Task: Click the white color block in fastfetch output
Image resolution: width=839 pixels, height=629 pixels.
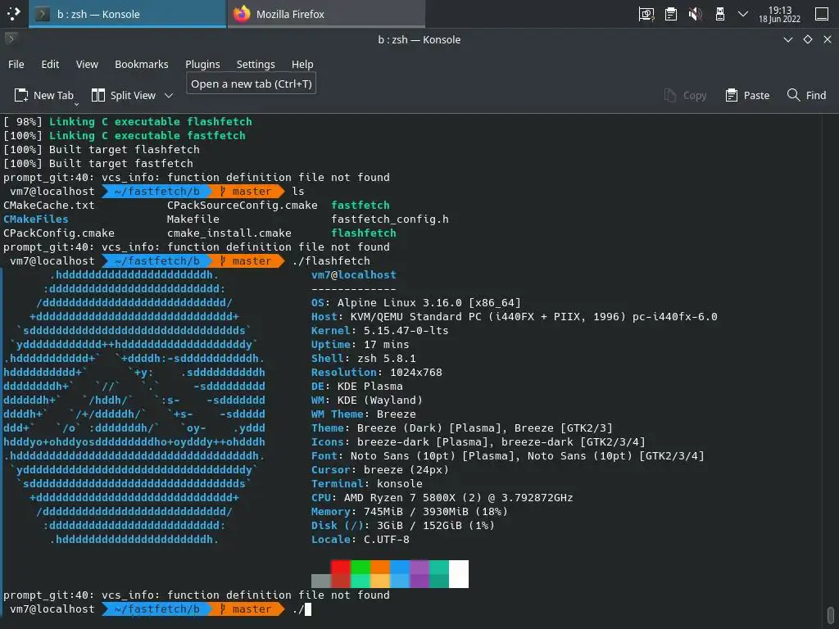Action: click(x=459, y=574)
